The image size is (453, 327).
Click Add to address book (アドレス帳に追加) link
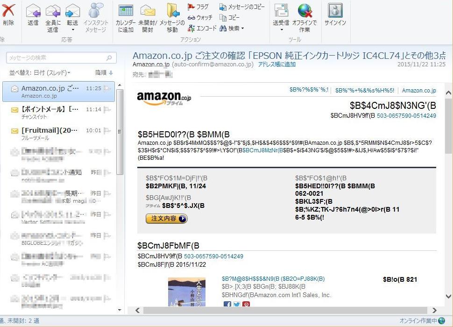pyautogui.click(x=277, y=64)
